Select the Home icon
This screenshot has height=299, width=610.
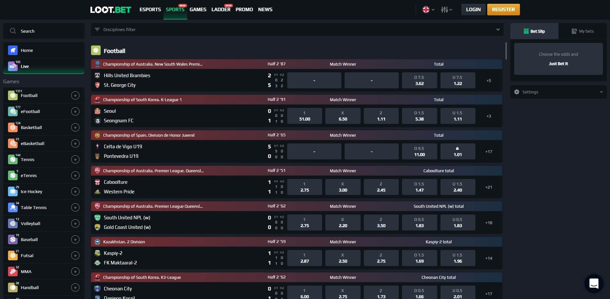(13, 50)
